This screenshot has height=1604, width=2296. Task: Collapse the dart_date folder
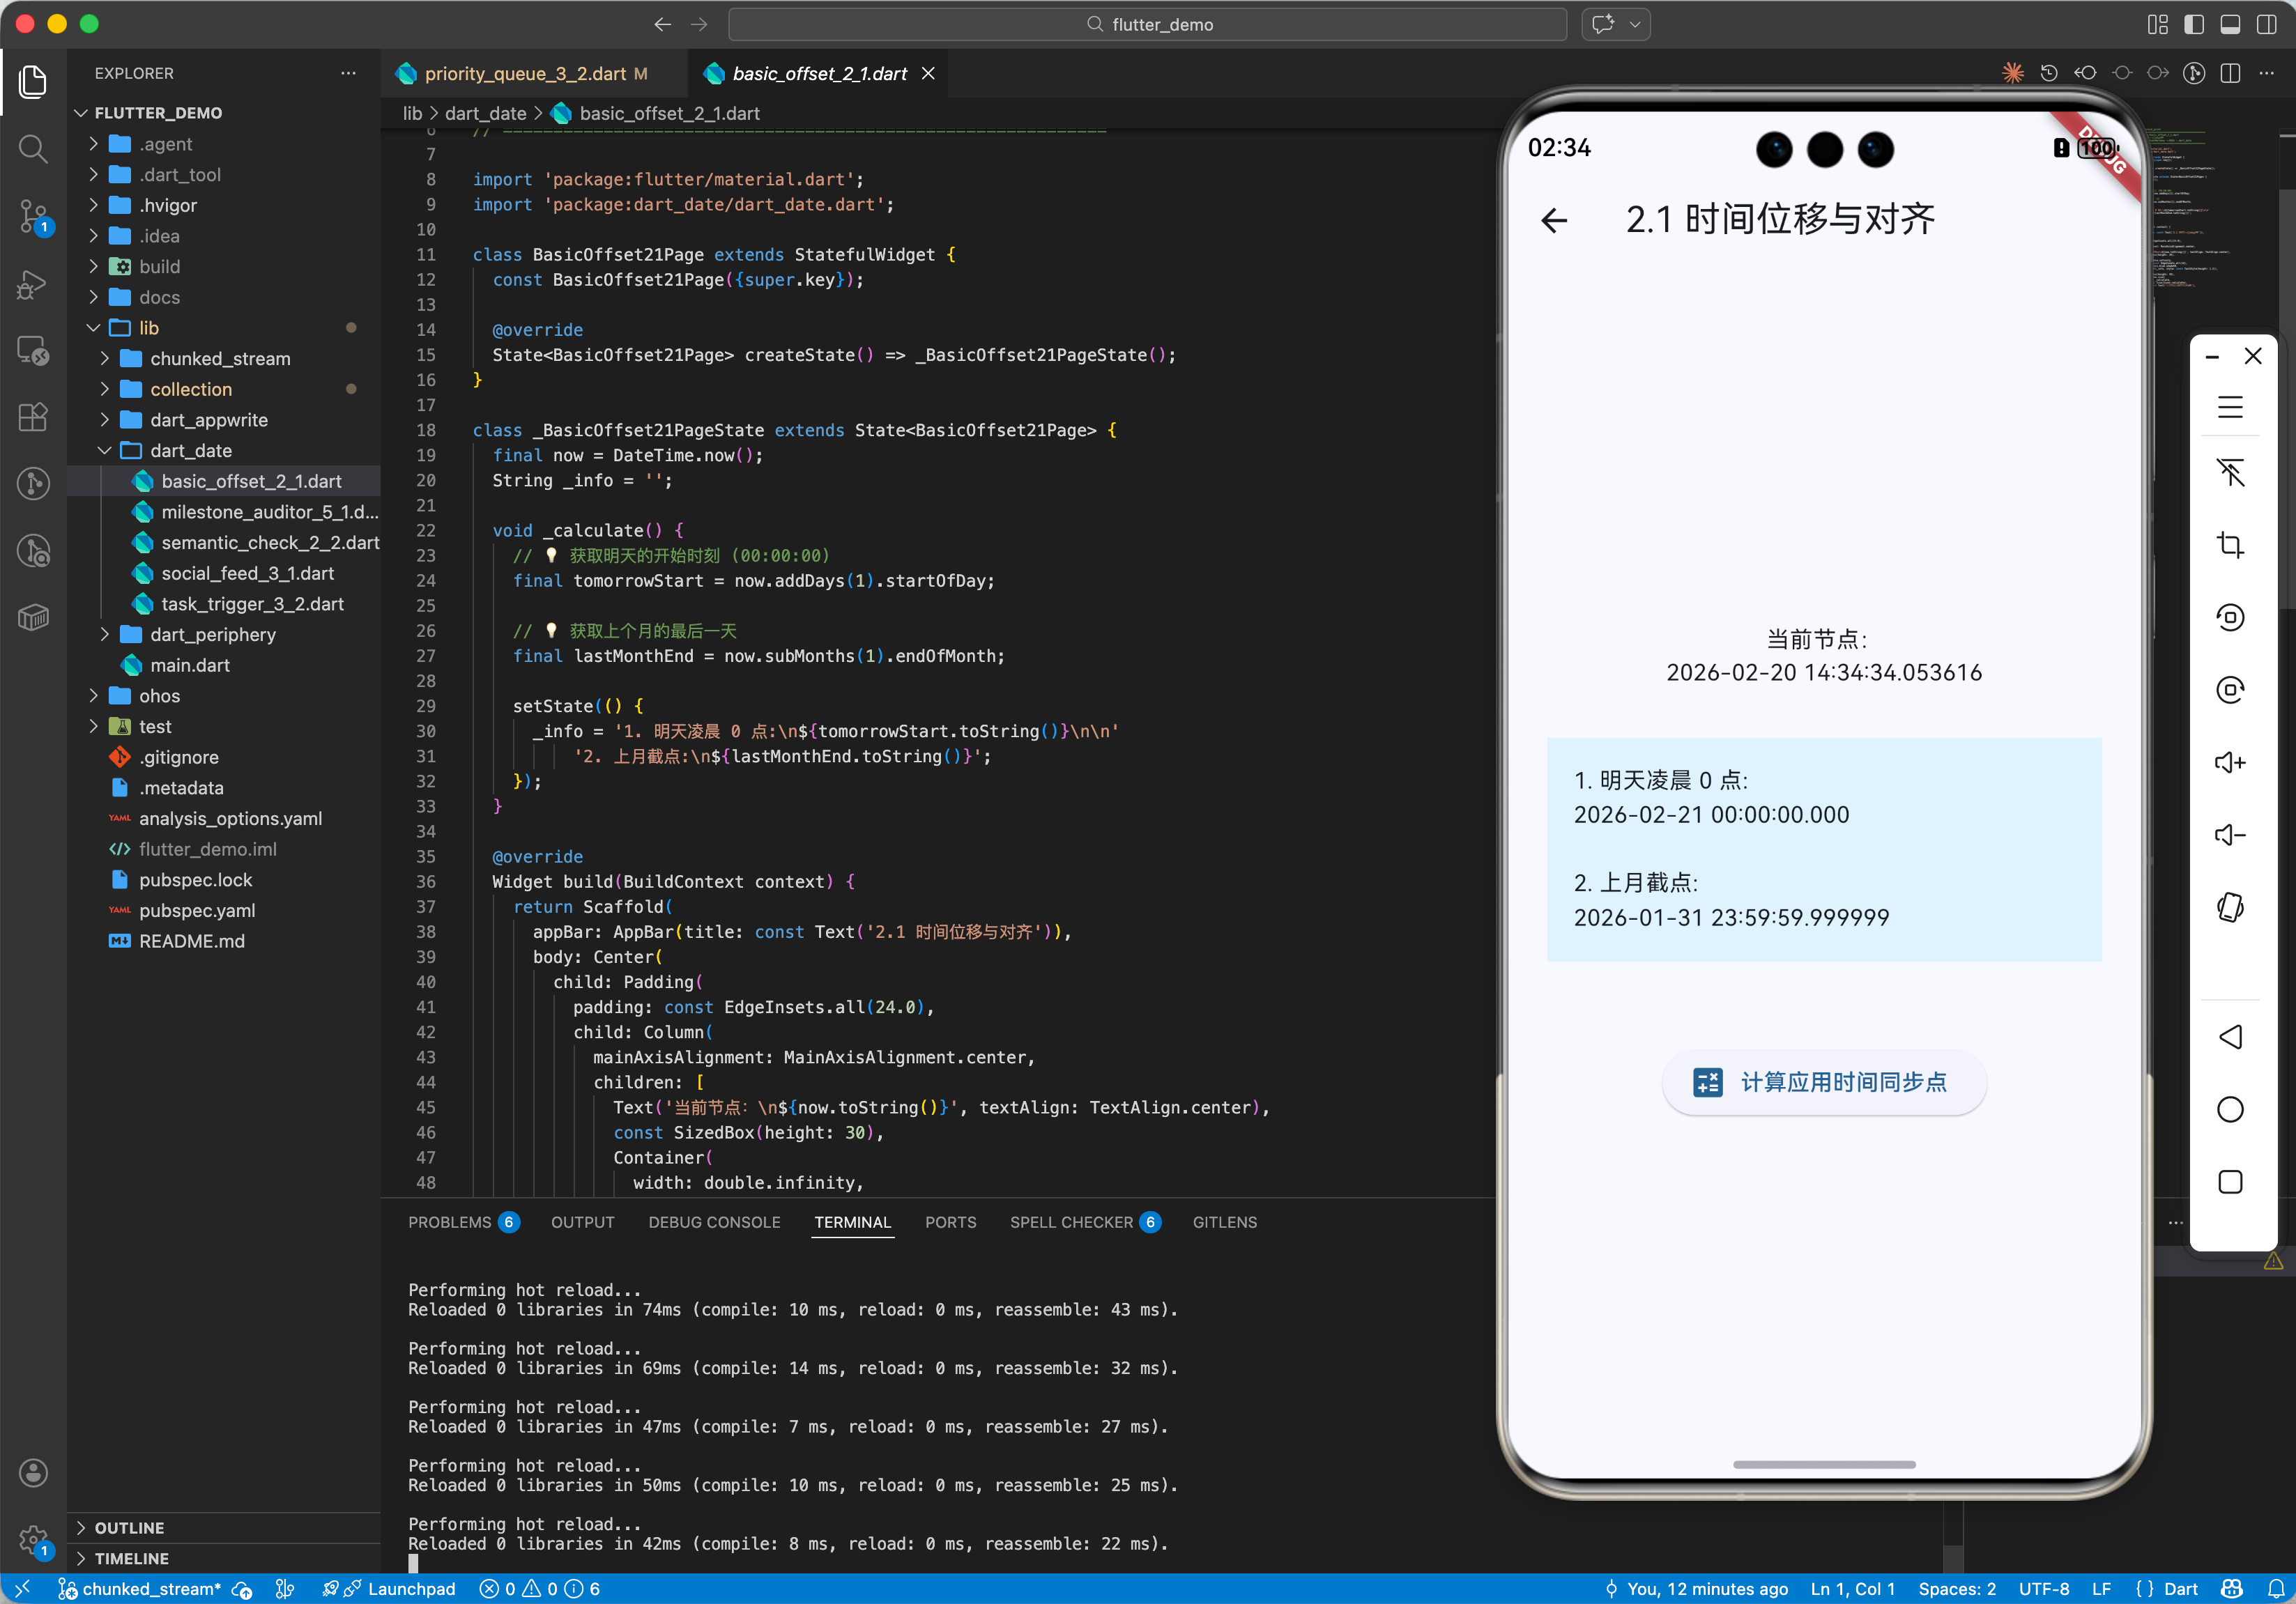coord(190,451)
